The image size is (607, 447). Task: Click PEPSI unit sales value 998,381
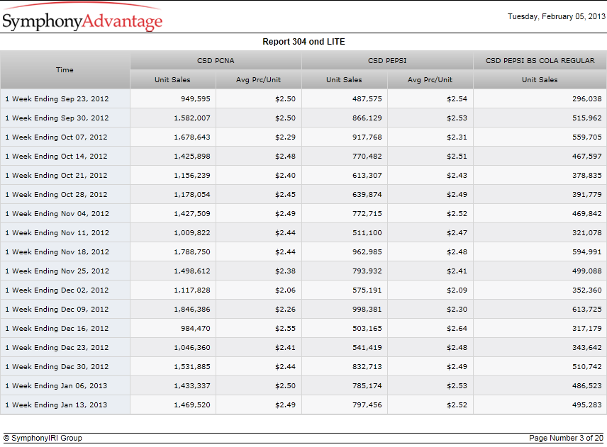(367, 310)
